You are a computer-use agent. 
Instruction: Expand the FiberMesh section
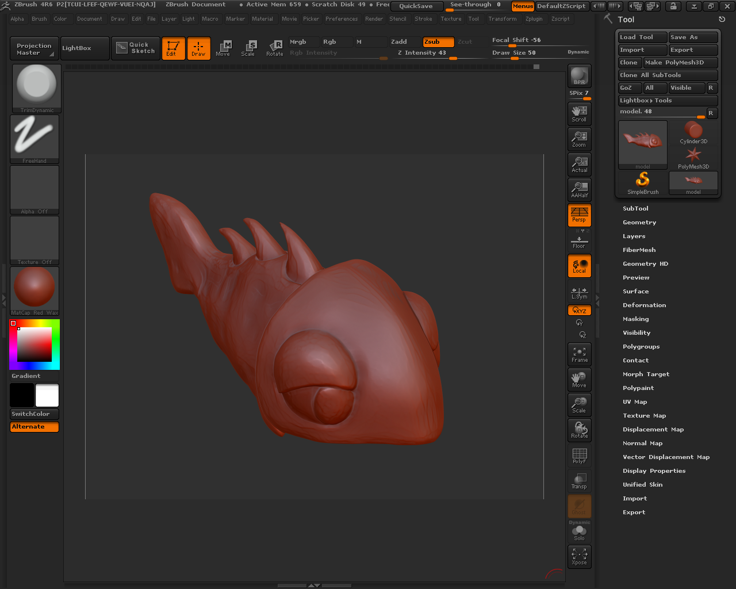point(639,250)
